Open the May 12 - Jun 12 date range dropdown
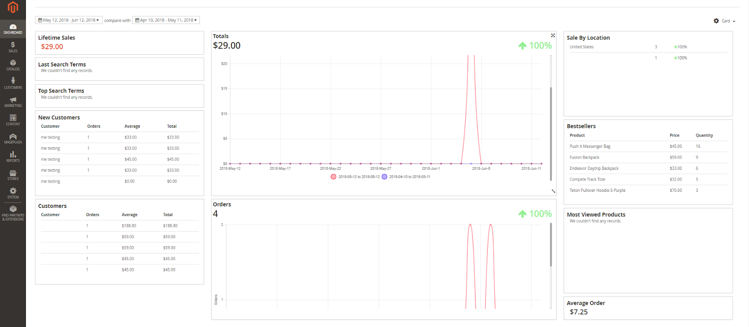This screenshot has width=749, height=327. click(69, 20)
